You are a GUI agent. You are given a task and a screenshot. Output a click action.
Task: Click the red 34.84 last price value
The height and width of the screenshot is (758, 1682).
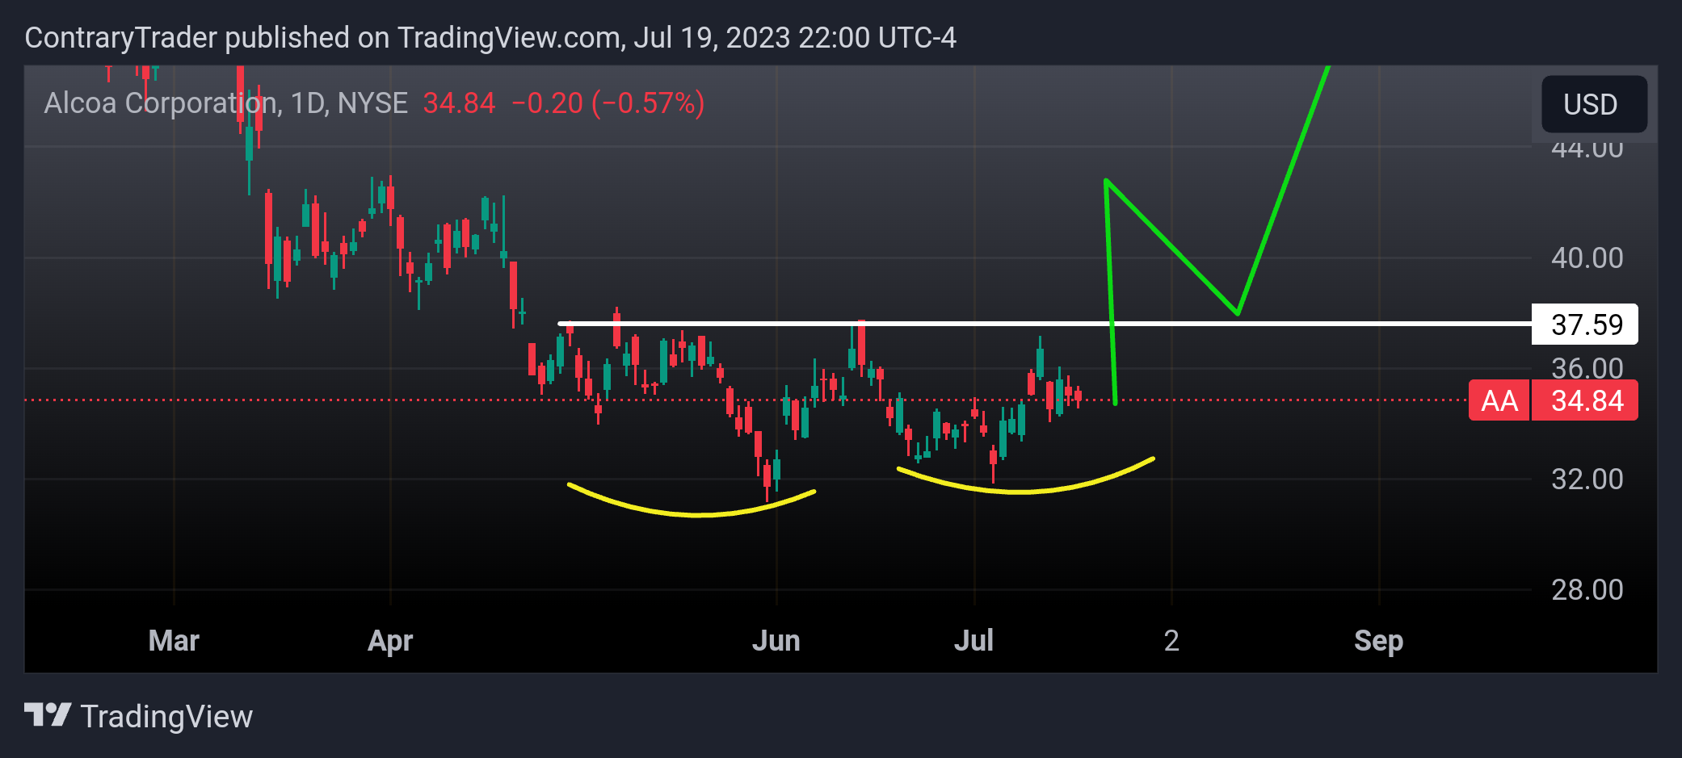[459, 103]
